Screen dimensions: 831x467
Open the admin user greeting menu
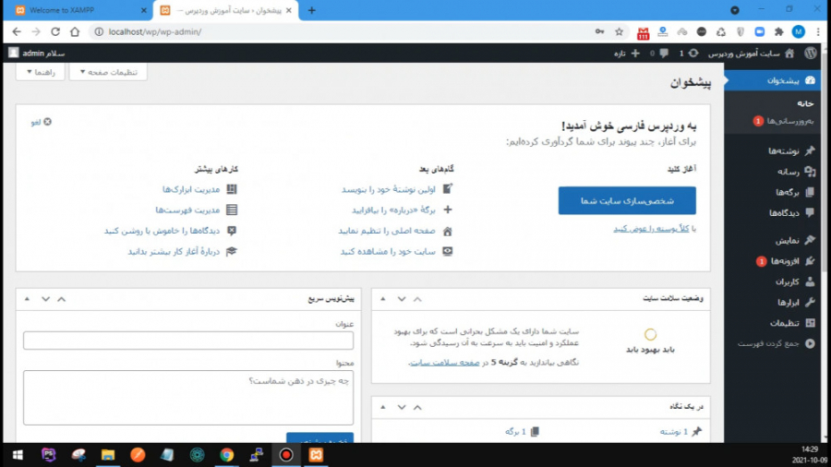tap(37, 53)
